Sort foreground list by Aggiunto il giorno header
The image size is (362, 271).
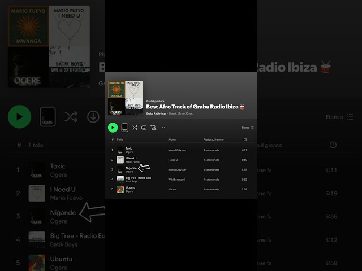(214, 139)
